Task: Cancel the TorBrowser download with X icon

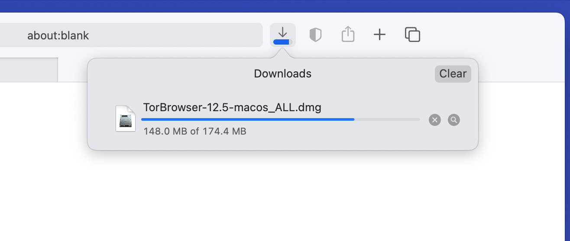Action: (x=435, y=120)
